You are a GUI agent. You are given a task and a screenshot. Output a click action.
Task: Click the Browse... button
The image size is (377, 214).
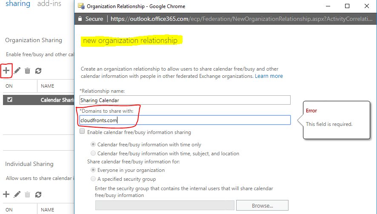262,205
